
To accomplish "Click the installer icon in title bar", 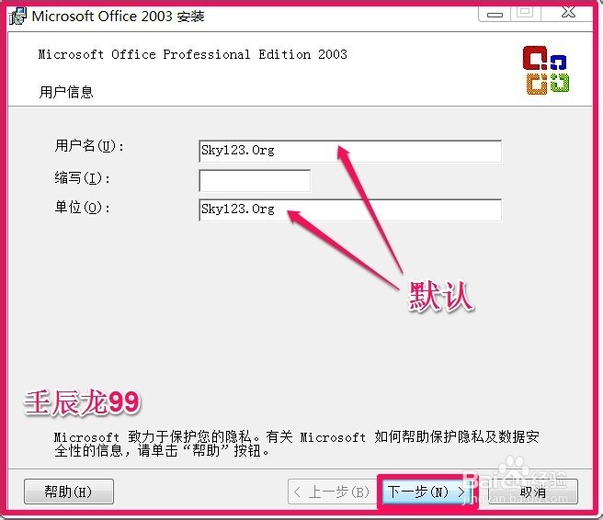I will click(x=17, y=17).
